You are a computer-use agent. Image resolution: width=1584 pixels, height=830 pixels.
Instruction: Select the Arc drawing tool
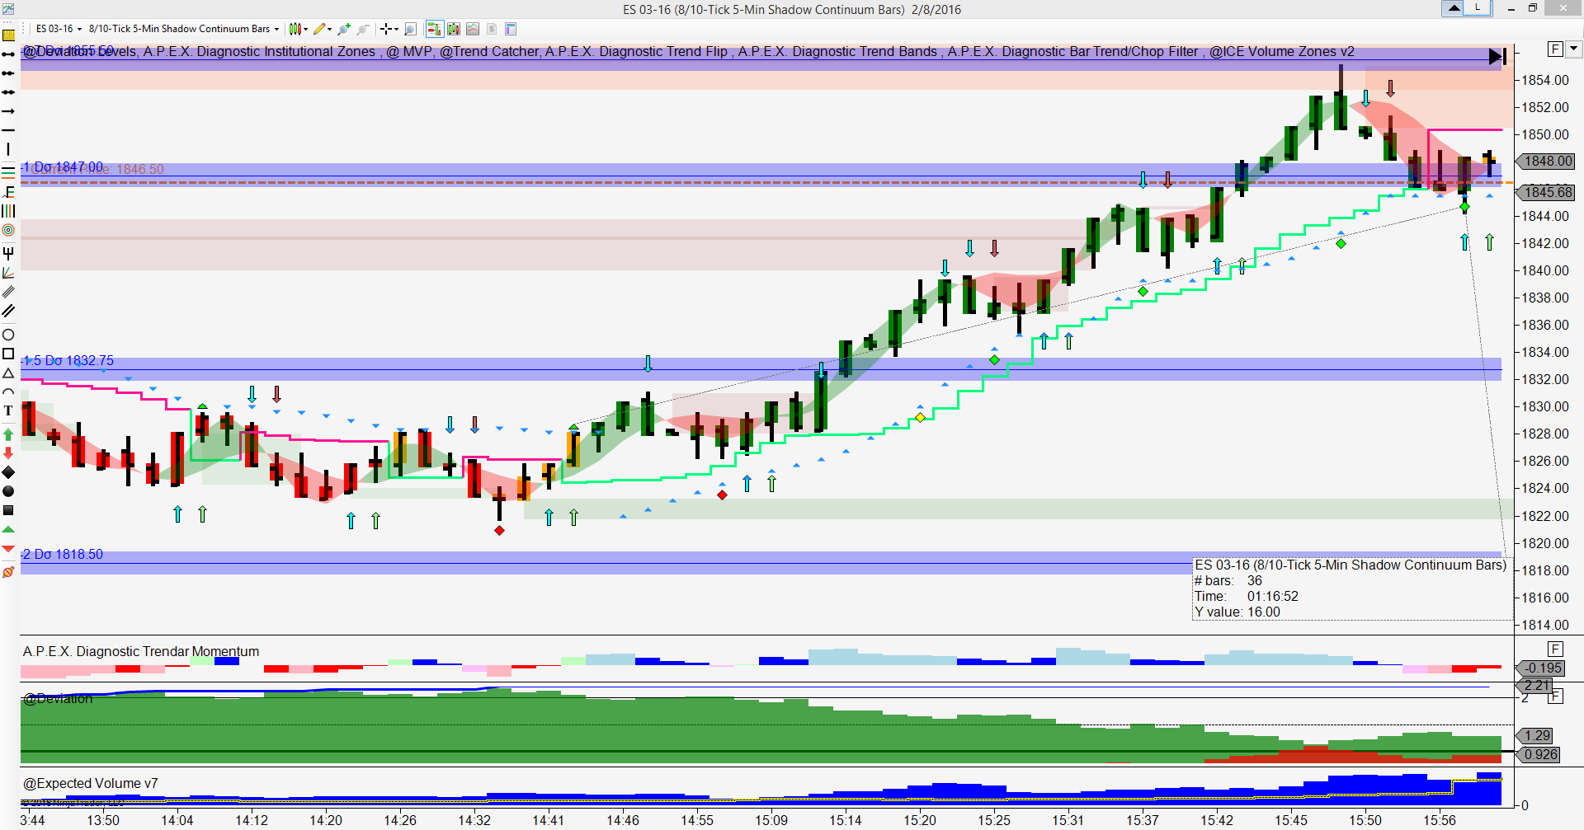(8, 392)
